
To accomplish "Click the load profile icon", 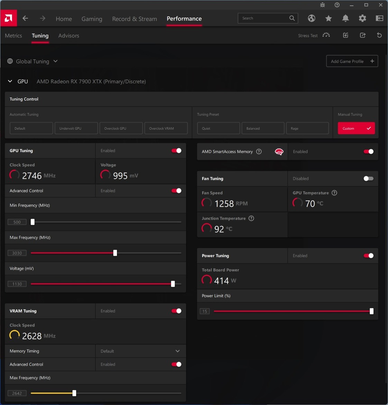I will 345,35.
